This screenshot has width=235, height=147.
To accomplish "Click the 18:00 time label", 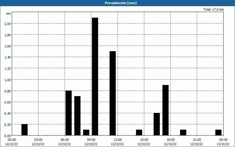I will tap(171, 140).
